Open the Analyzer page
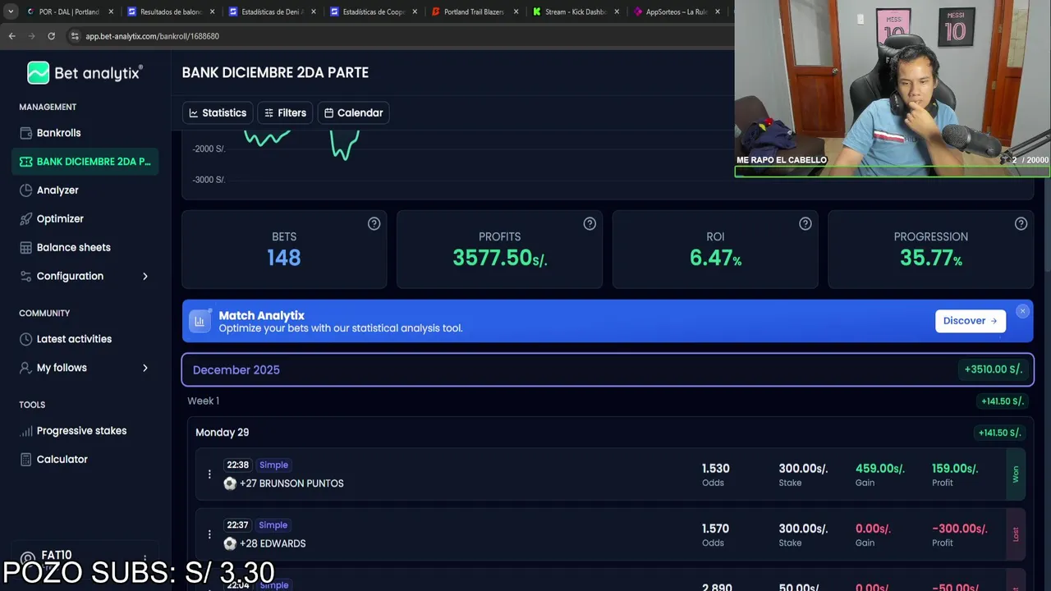 [57, 190]
